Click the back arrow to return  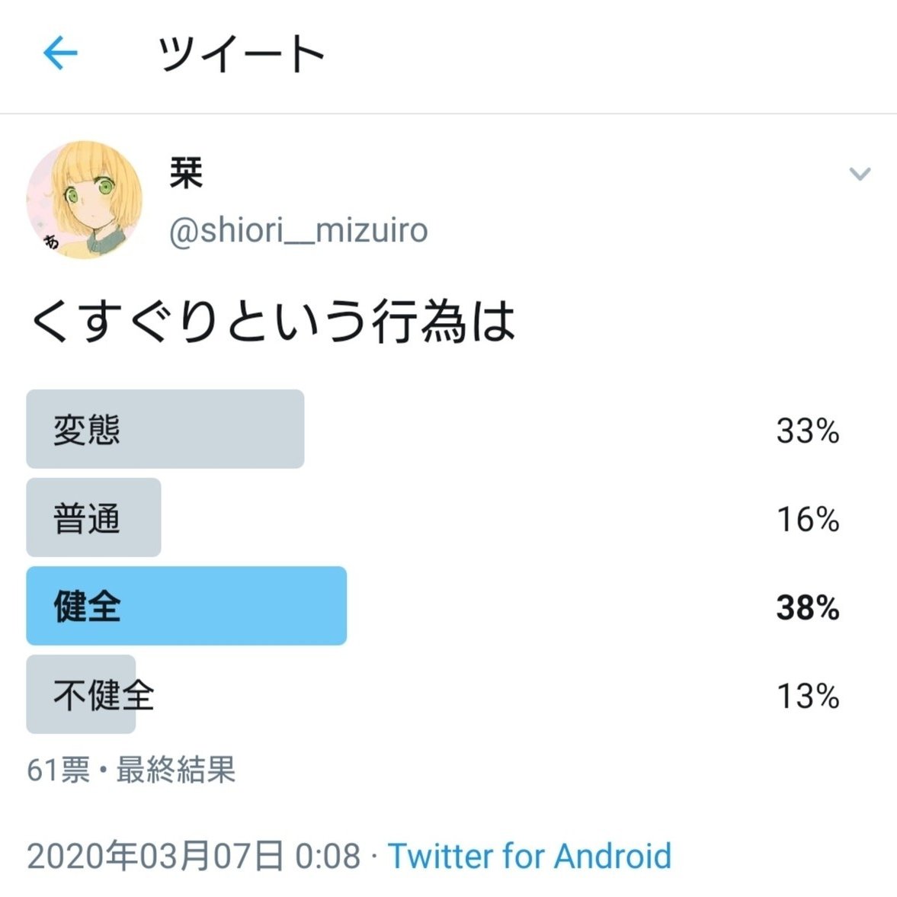click(61, 51)
